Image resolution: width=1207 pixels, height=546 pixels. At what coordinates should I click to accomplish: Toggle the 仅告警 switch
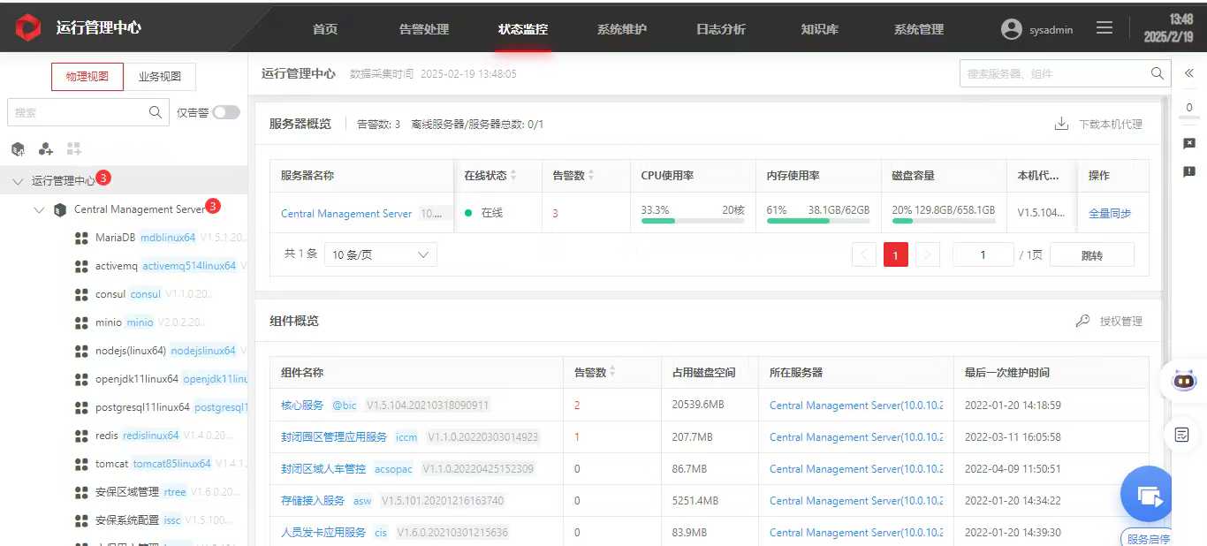tap(226, 112)
